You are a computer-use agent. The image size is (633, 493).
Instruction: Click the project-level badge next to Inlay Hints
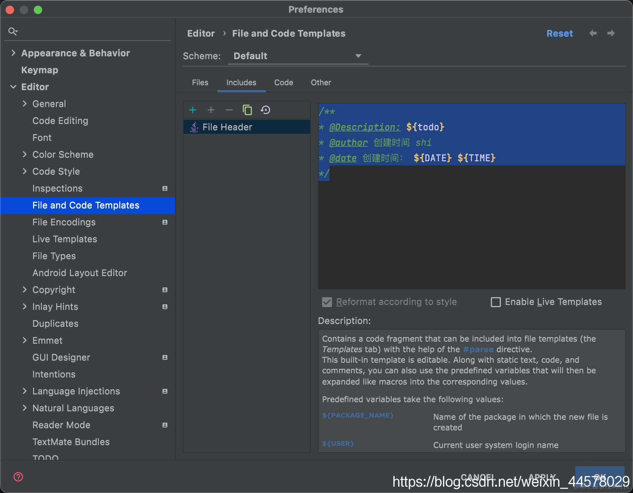pos(165,307)
